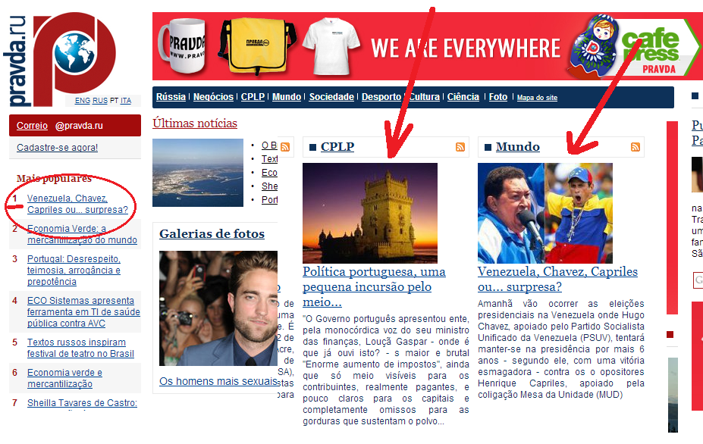
Task: Click the Pravda mug image in banner
Action: click(x=181, y=45)
